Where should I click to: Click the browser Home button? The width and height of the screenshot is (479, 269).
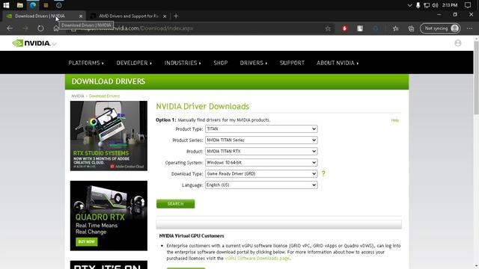click(56, 28)
